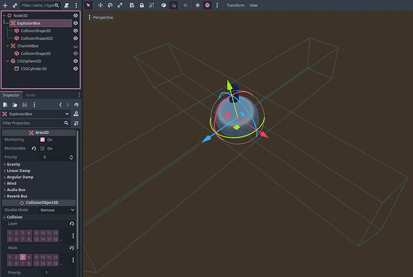This screenshot has height=277, width=413.
Task: Open scene dock extra options menu
Action: (76, 5)
